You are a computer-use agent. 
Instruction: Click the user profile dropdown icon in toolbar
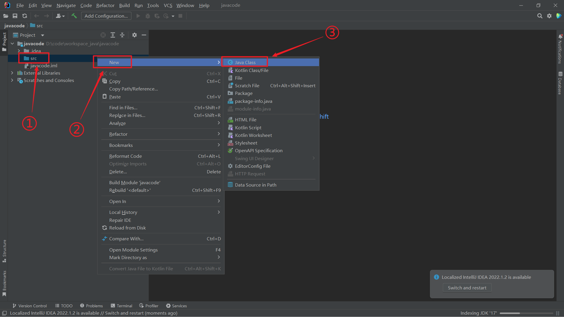click(60, 16)
